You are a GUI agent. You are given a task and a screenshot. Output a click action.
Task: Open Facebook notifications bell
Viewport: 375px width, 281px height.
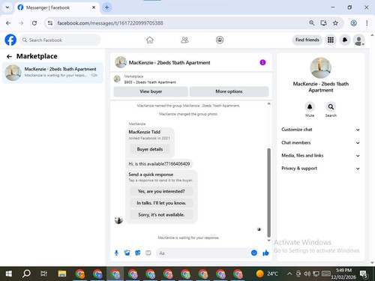point(345,40)
